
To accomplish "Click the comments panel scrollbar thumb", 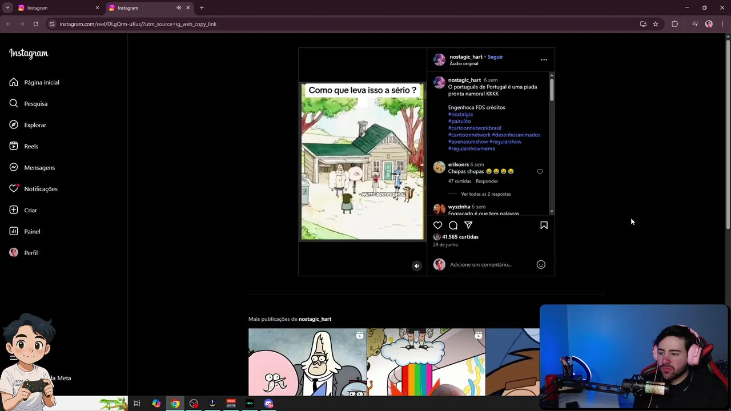I will (x=552, y=90).
